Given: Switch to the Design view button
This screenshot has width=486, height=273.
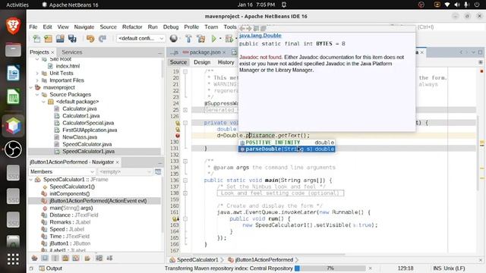Looking at the screenshot, I should pyautogui.click(x=202, y=62).
